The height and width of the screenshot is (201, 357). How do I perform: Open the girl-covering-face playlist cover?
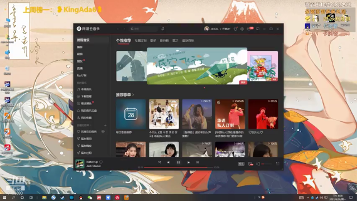tap(197, 114)
